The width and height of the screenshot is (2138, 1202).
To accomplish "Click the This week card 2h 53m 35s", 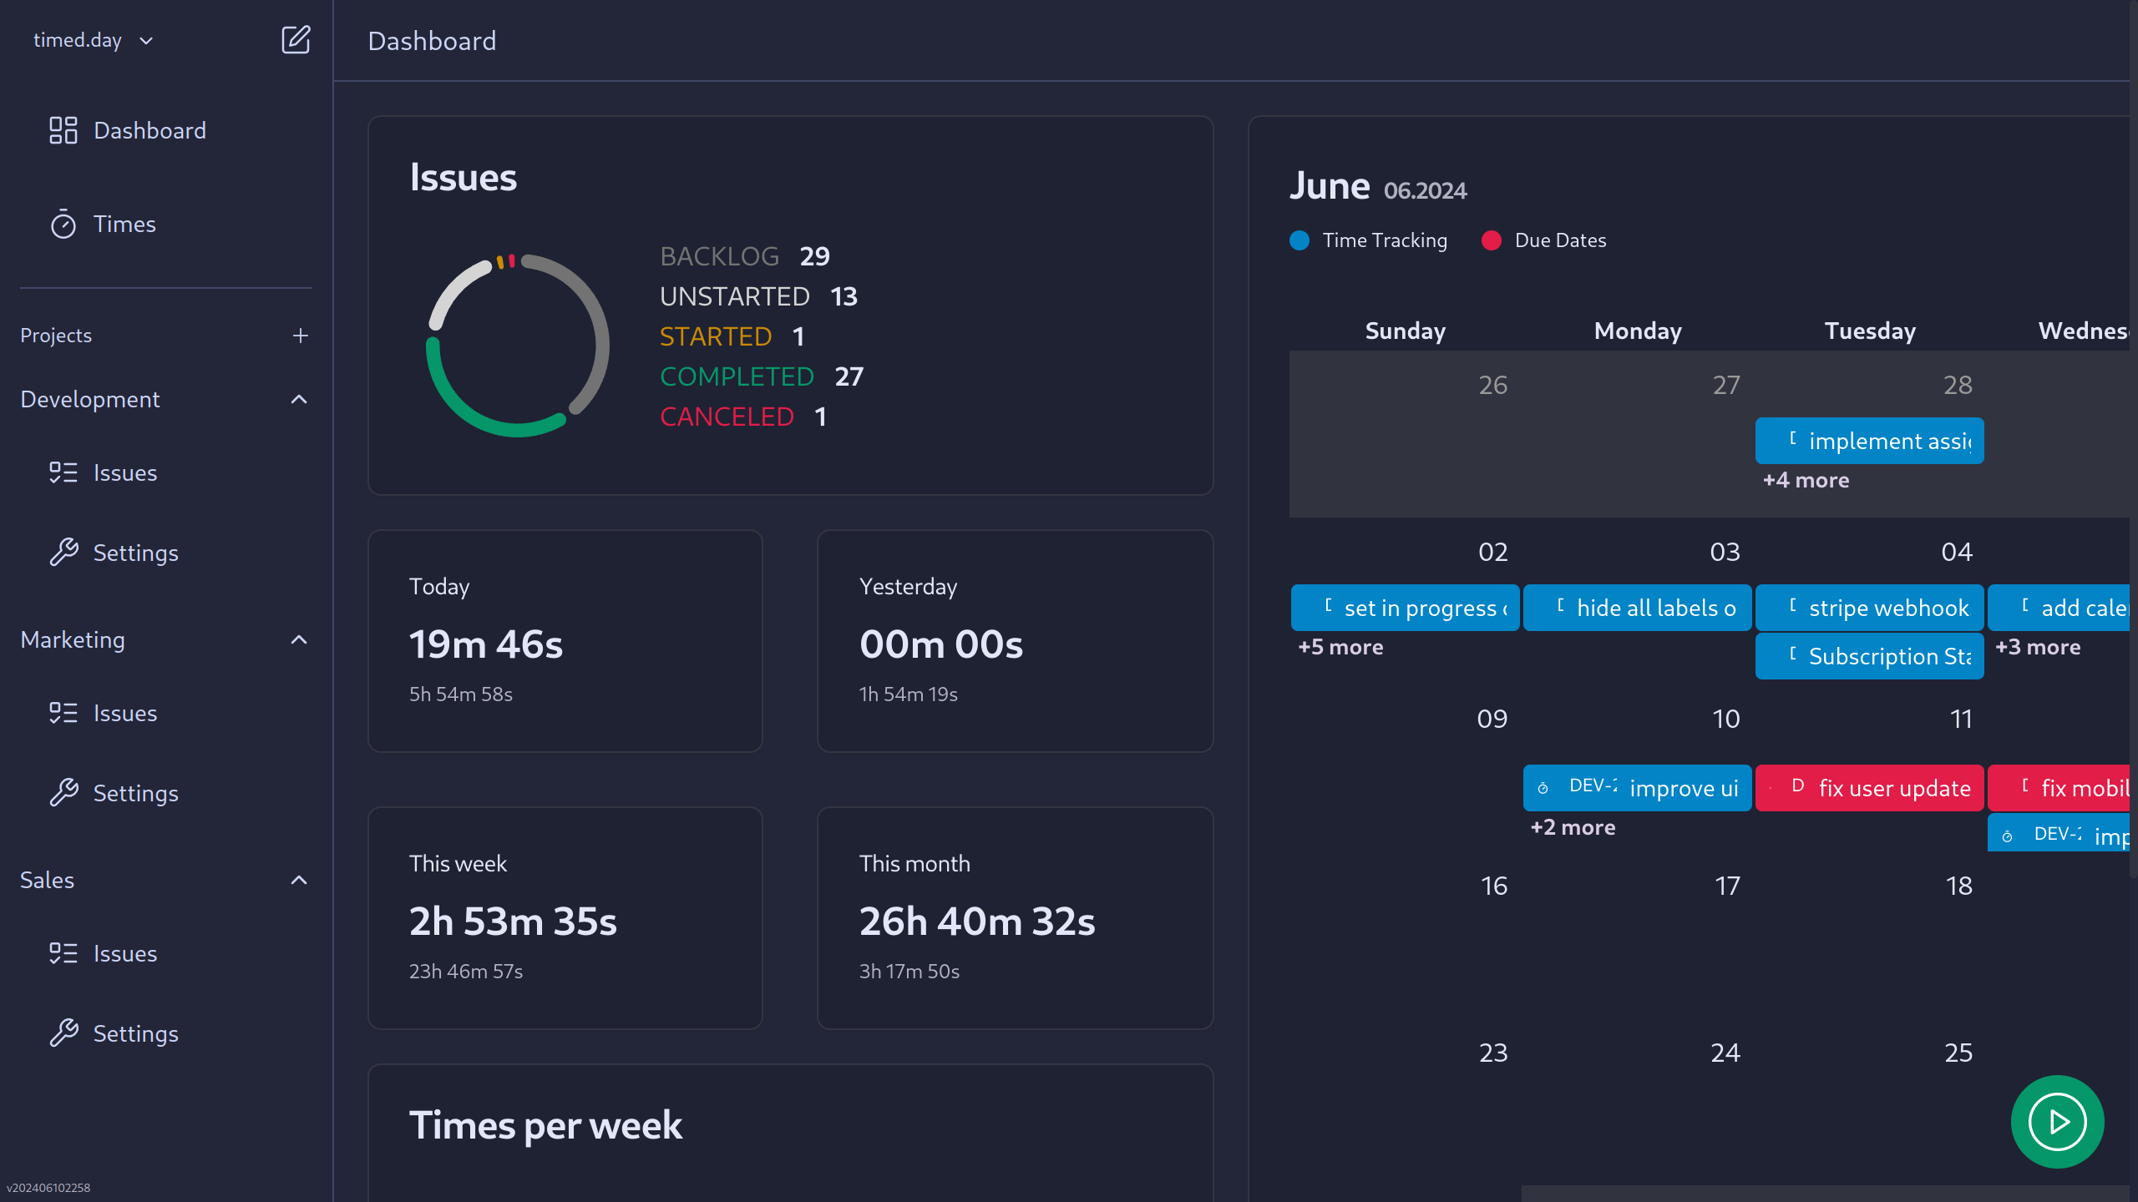I will pyautogui.click(x=565, y=918).
